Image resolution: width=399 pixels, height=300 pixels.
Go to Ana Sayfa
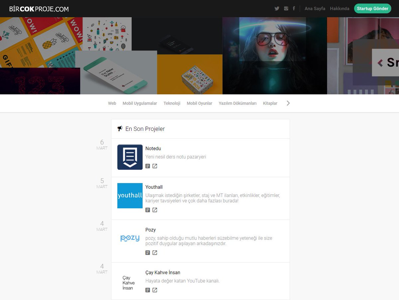315,9
